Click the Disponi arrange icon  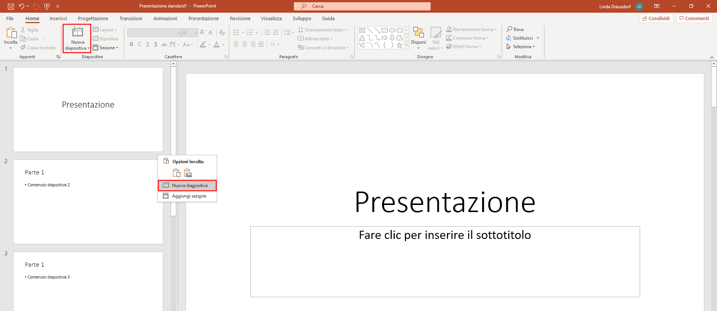419,33
